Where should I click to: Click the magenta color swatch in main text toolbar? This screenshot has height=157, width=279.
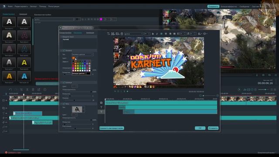coord(101,19)
